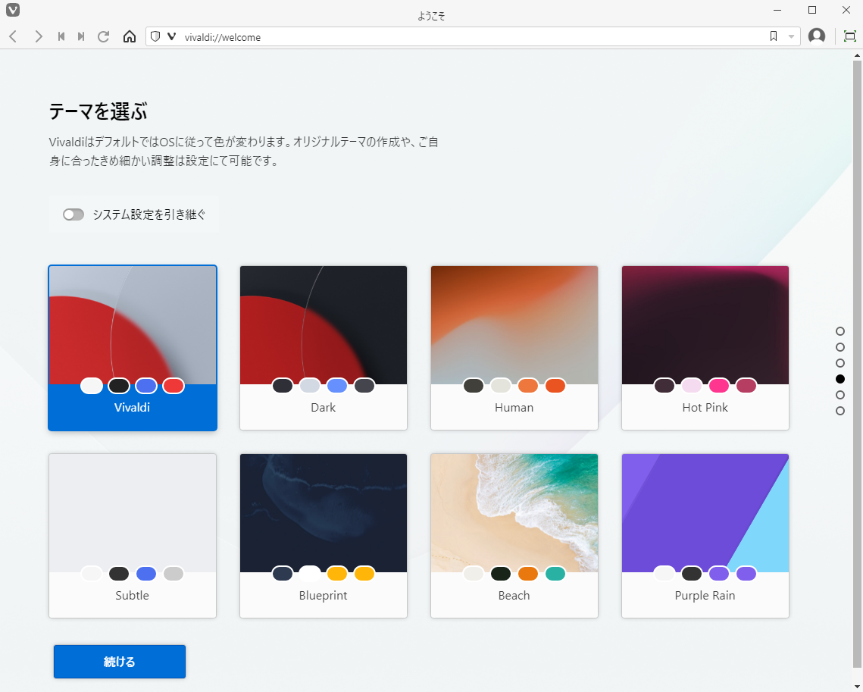Click the white swatch on Purple Rain theme
This screenshot has width=863, height=692.
664,574
